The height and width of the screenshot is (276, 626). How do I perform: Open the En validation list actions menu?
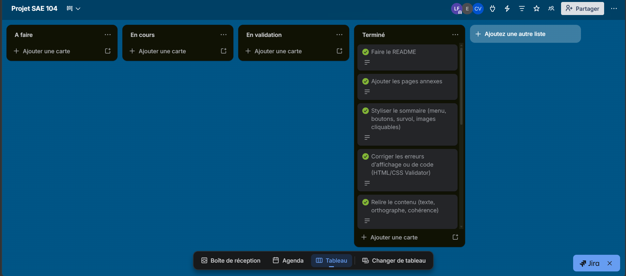coord(339,35)
